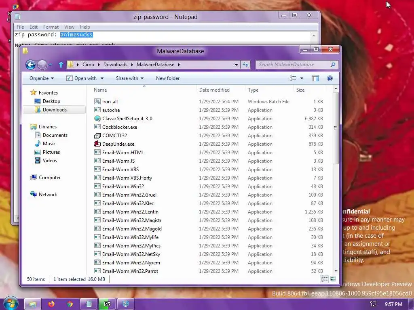This screenshot has width=414, height=310.
Task: Sort by Date modified column
Action: coord(214,90)
